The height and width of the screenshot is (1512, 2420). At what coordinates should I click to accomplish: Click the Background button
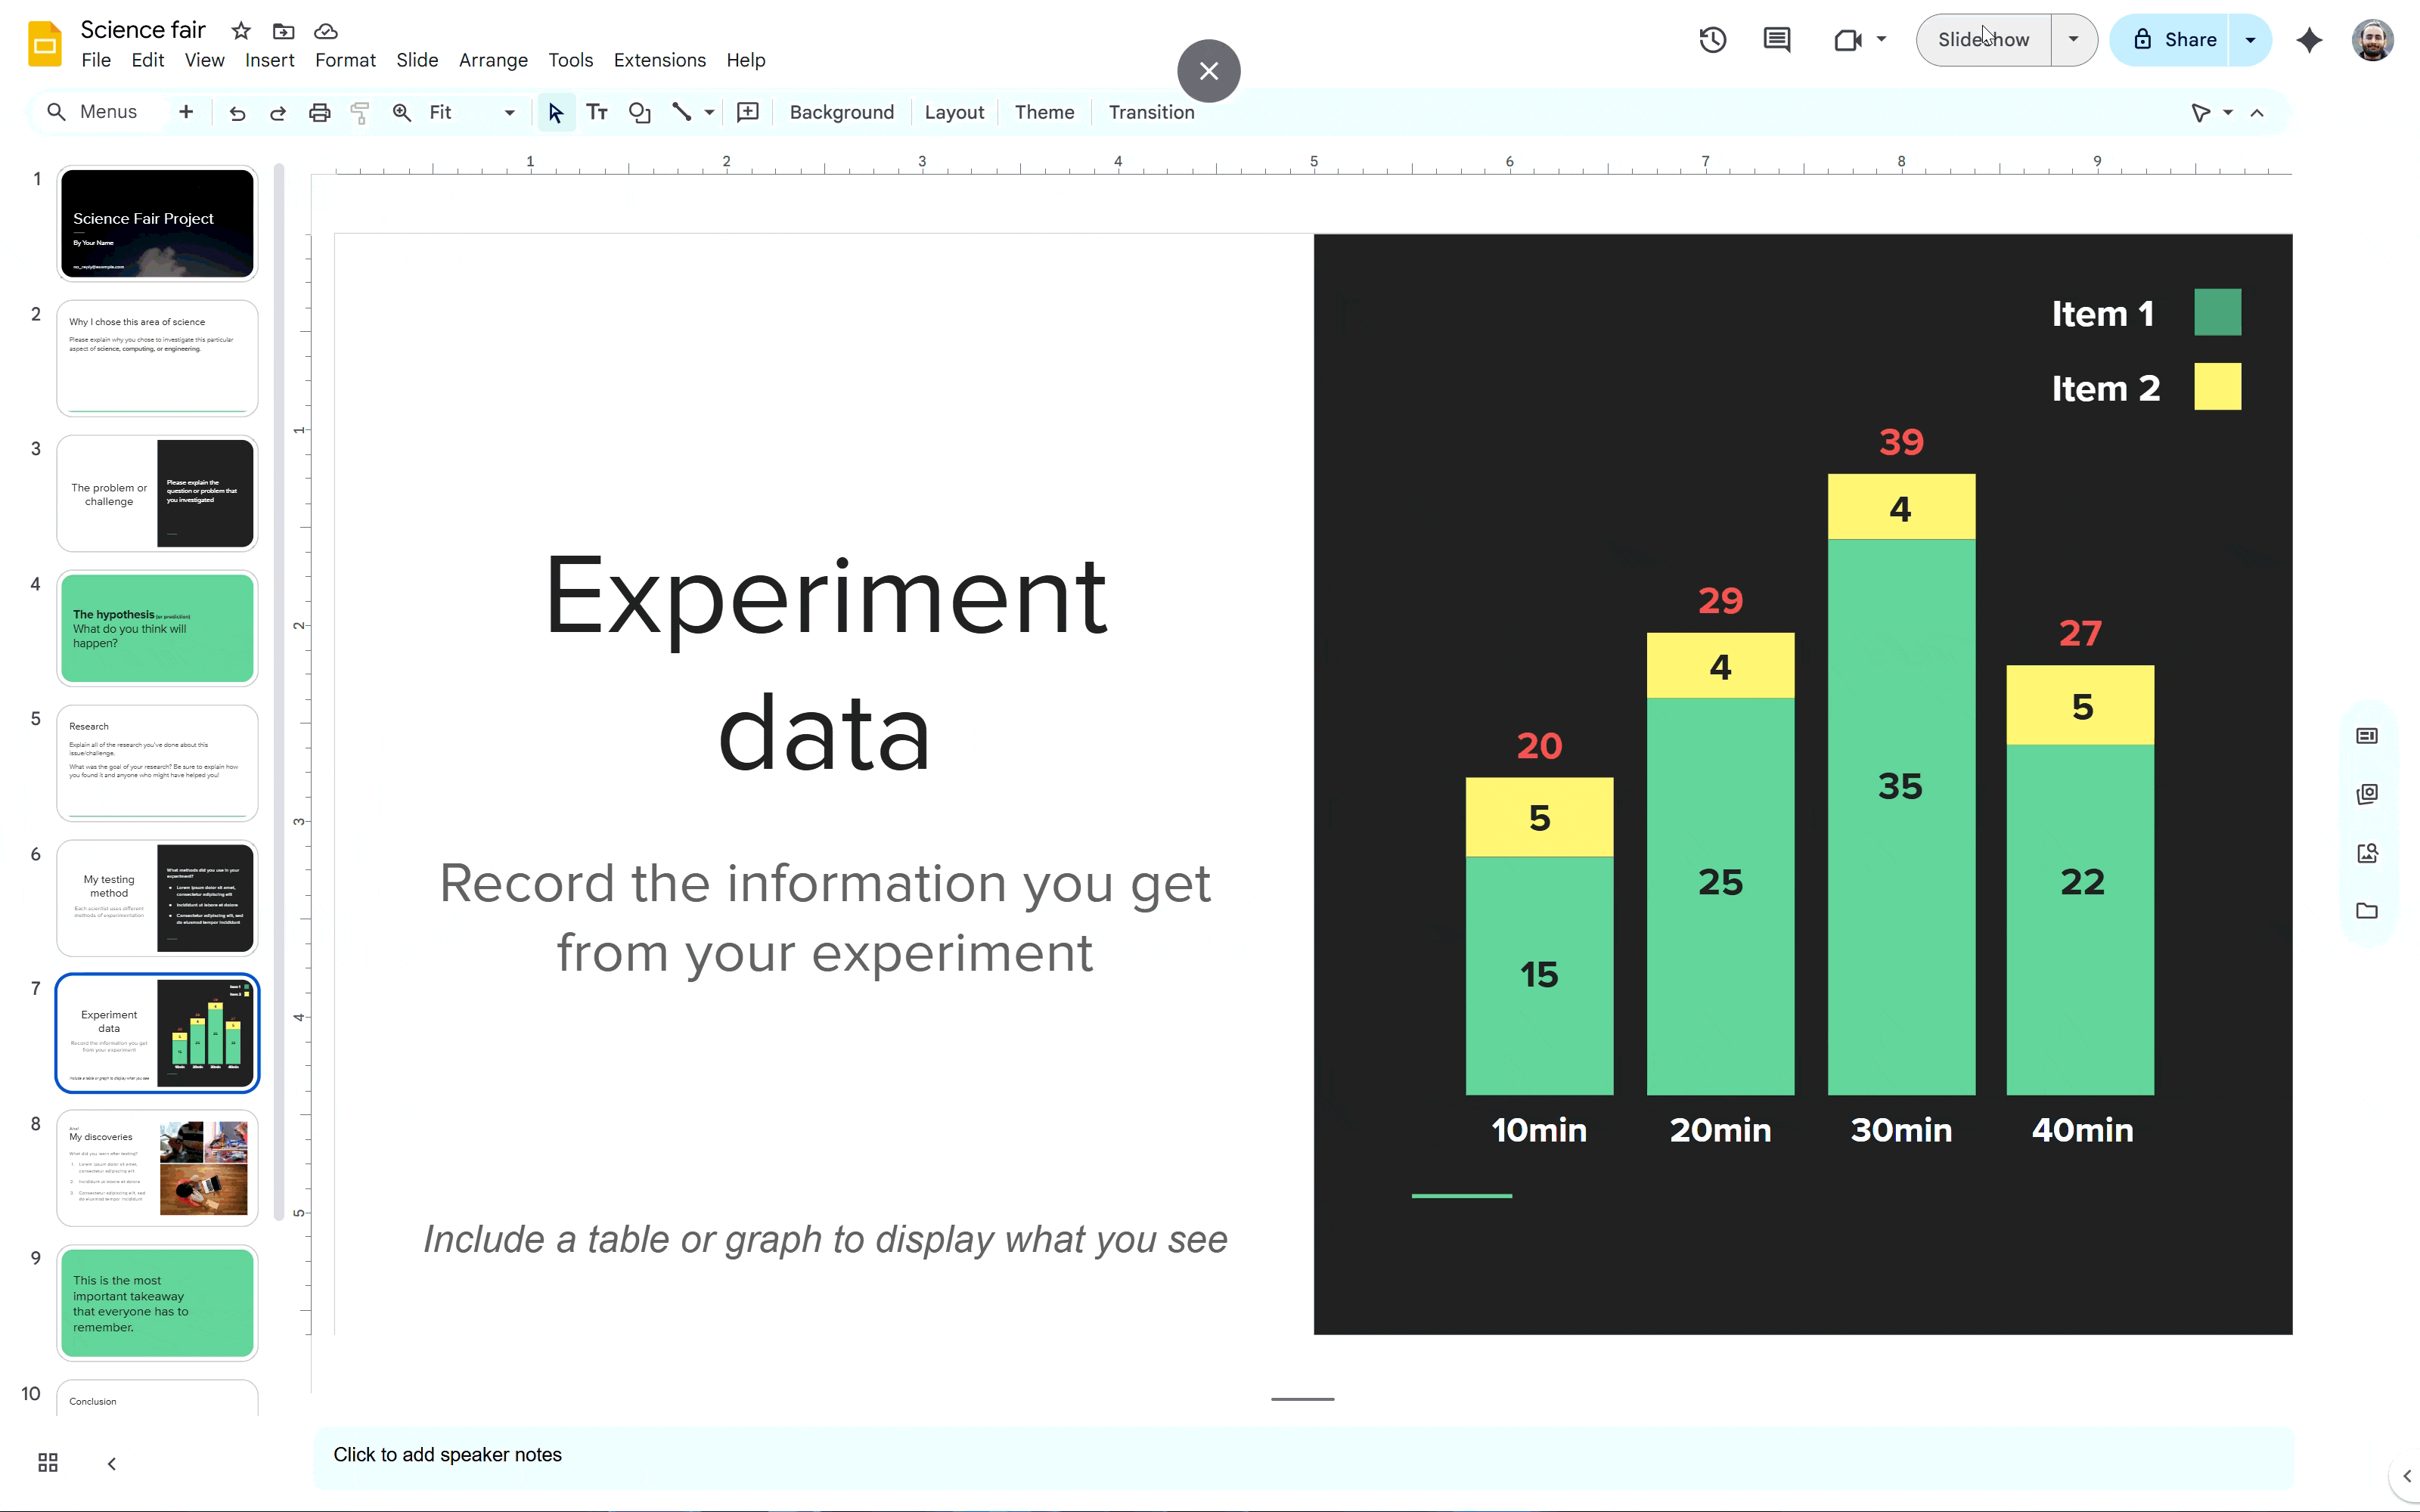tap(841, 112)
